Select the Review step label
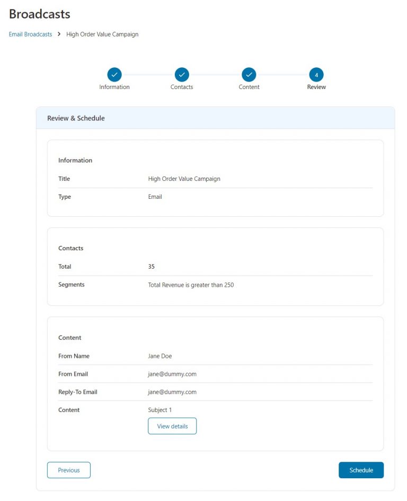Viewport: 407px width, 501px height. coord(316,87)
